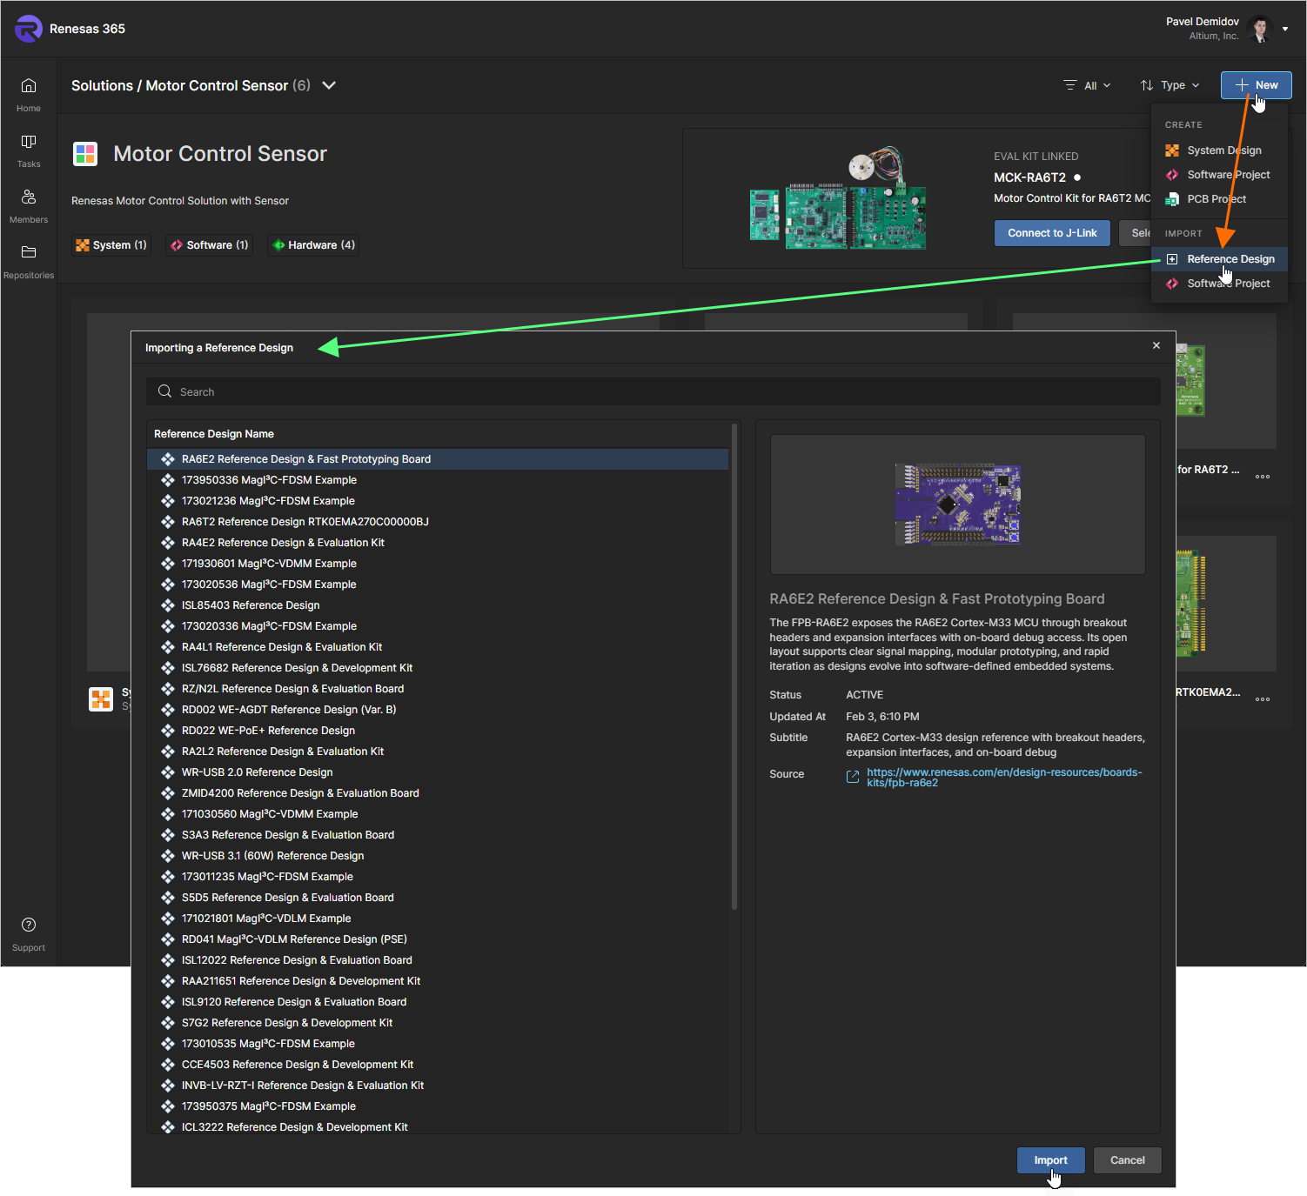Choose System Design from the Create menu
Screen dimensions: 1307x1196
point(1223,150)
